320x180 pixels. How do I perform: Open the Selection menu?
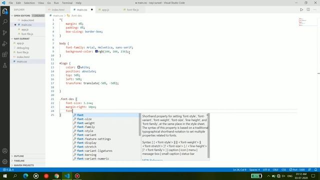29,3
